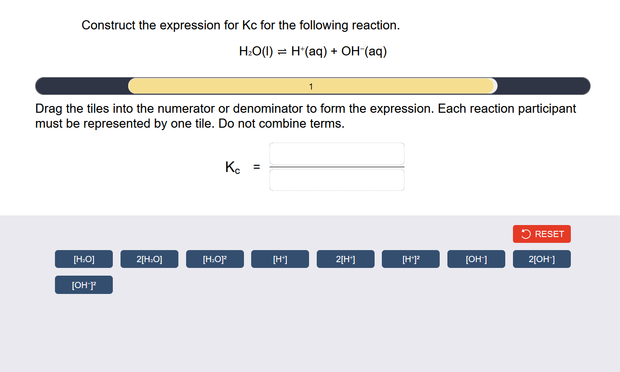620x372 pixels.
Task: Click the Kc label
Action: tap(232, 168)
